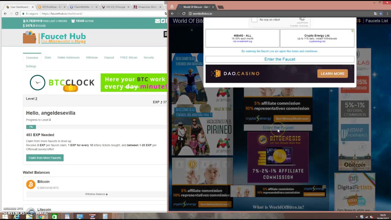The height and width of the screenshot is (220, 391).
Task: Click the 483 EXP Needed text
Action: click(40, 135)
